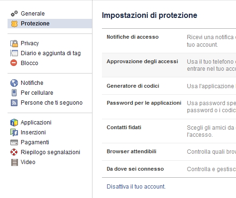Expand the Approvazione degli accessi row
The image size is (236, 198).
tap(169, 65)
